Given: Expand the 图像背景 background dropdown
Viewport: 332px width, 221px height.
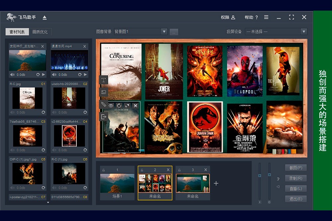Looking at the screenshot, I should pyautogui.click(x=164, y=32).
